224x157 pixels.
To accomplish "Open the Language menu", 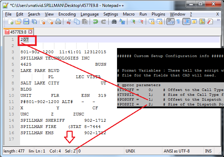I will coord(90,14).
